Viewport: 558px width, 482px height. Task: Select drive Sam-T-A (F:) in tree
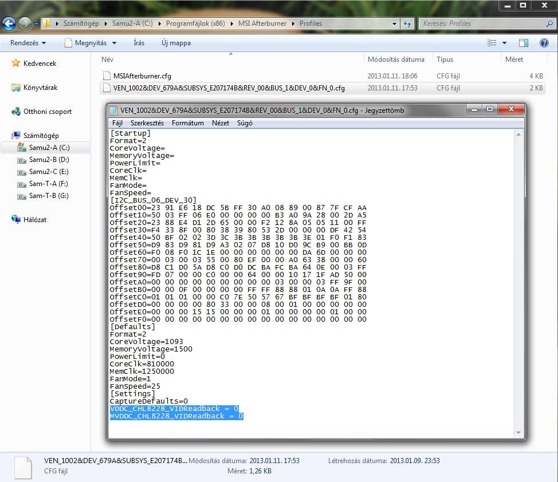coord(48,184)
